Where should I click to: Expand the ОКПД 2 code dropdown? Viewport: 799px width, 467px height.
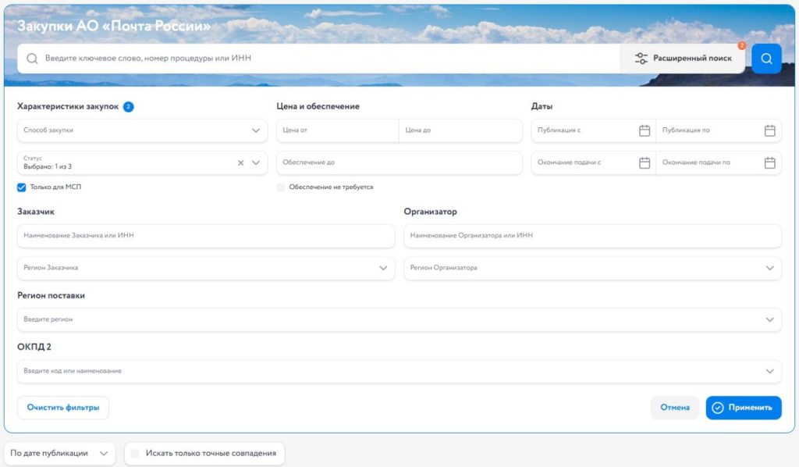[399, 371]
